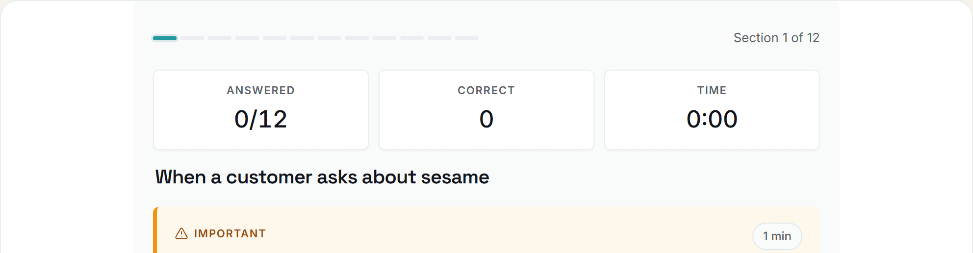This screenshot has height=253, width=973.
Task: Click the 1 min duration badge
Action: point(777,236)
